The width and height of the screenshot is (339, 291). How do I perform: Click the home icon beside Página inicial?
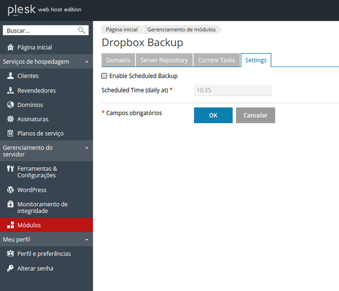(x=10, y=48)
